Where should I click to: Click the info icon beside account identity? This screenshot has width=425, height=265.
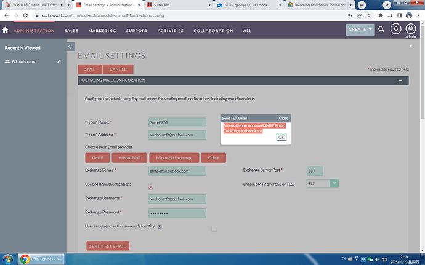pos(160,227)
